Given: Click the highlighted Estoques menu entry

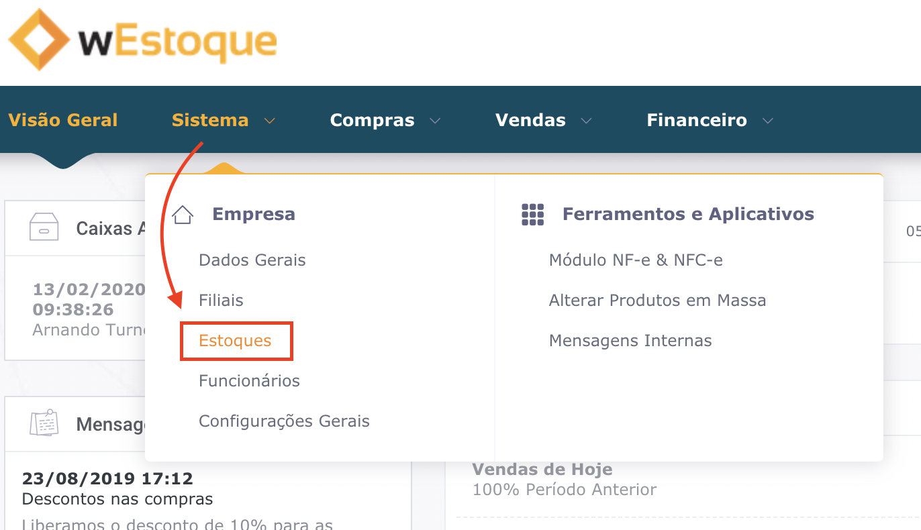Looking at the screenshot, I should tap(236, 341).
